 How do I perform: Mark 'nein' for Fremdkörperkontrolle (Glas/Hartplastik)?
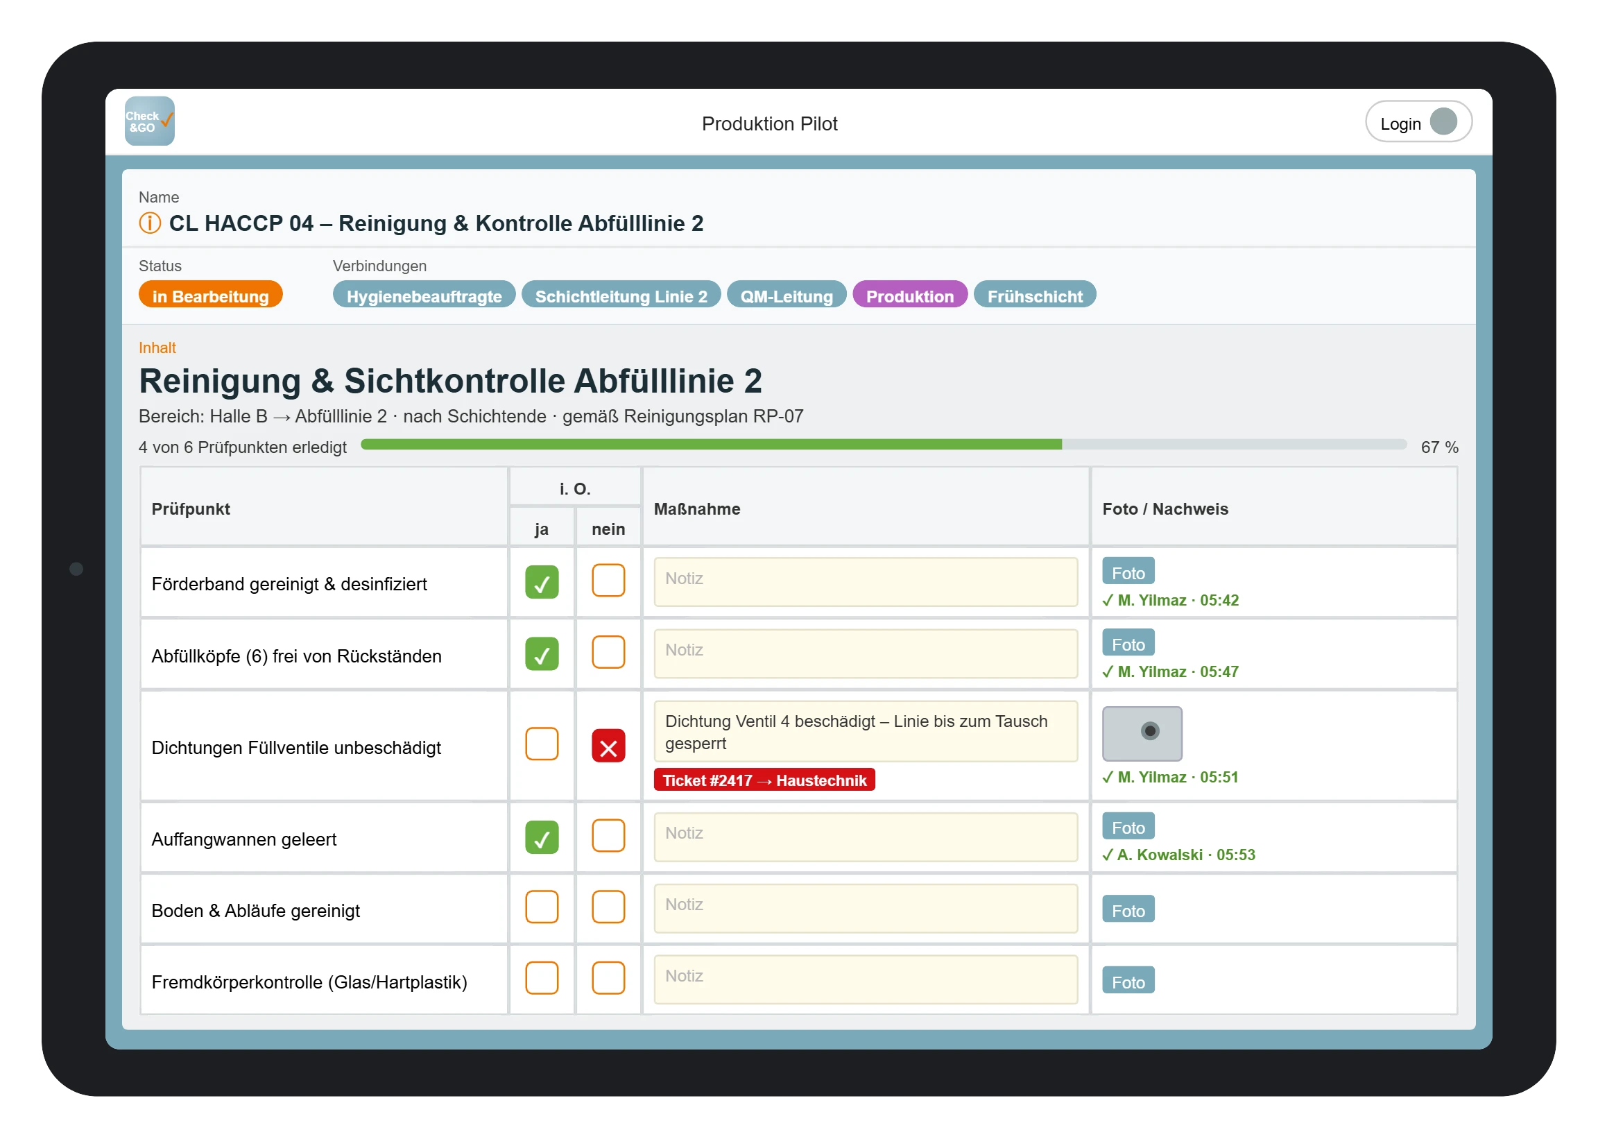[608, 978]
